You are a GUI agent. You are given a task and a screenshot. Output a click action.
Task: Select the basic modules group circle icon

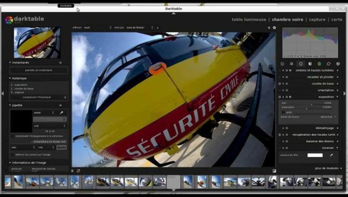pos(301,64)
